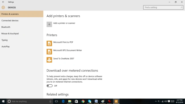Viewport: 185px width, 104px height.
Task: Open the Typing settings section
Action: (x=22, y=40)
